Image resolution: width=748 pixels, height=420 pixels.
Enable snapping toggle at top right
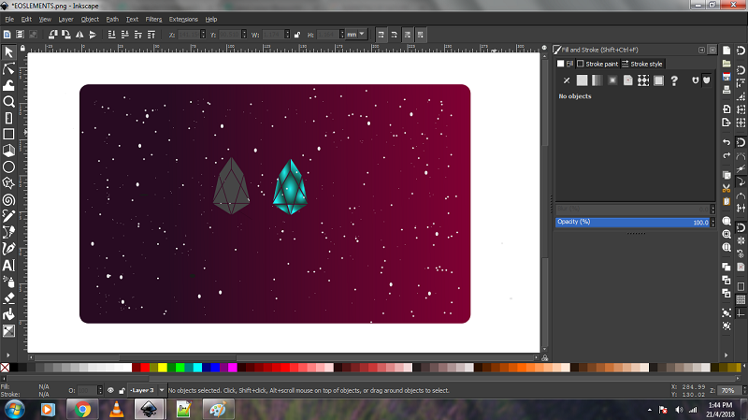pos(741,51)
